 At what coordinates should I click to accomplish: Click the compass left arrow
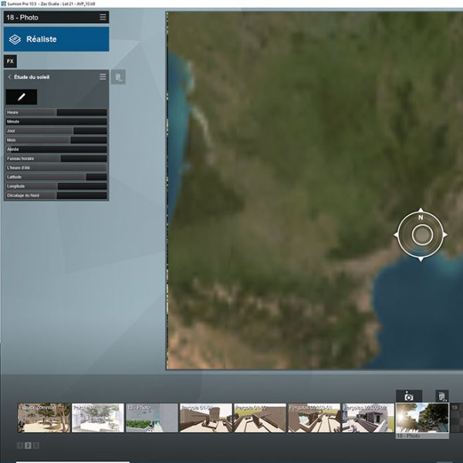pos(397,235)
